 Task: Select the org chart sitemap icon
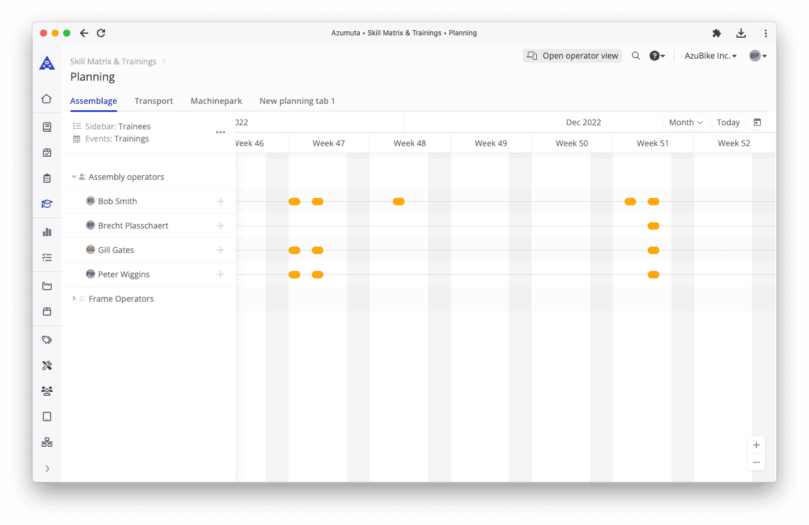46,441
